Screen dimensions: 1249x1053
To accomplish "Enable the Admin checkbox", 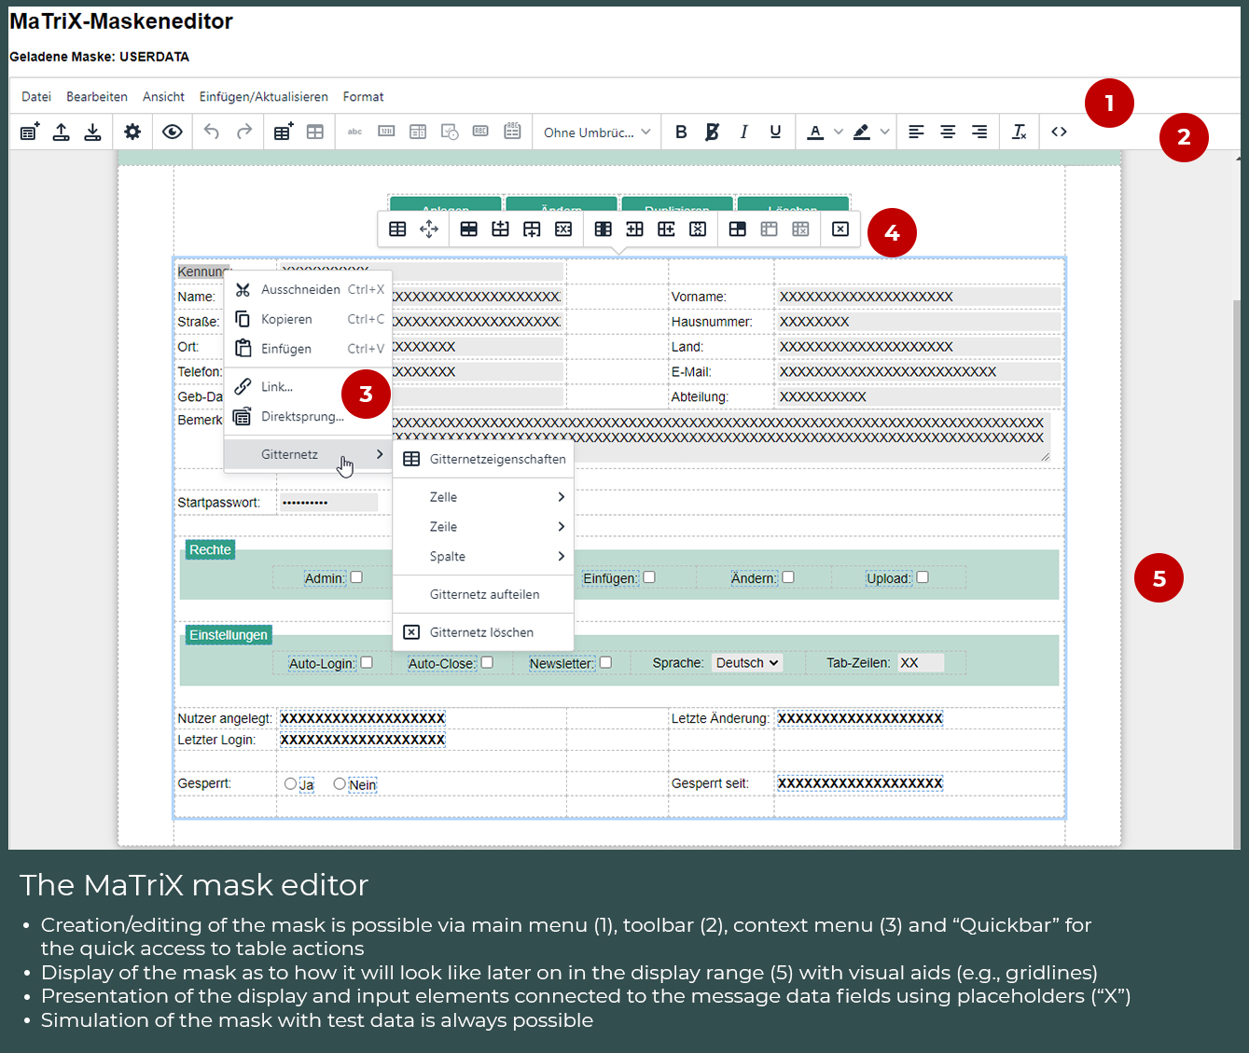I will pyautogui.click(x=356, y=577).
